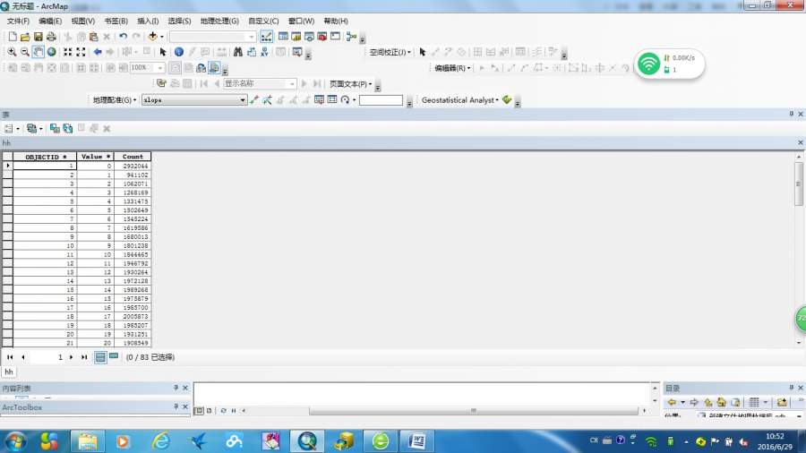Open the ModelBuilder window icon

[x=352, y=37]
